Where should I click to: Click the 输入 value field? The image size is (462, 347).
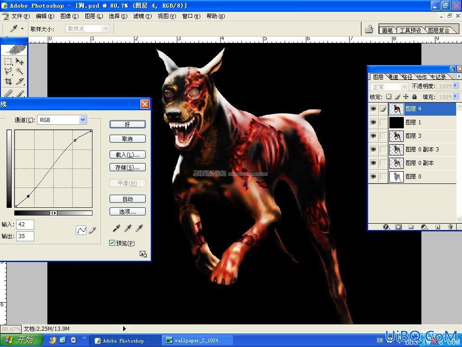25,225
